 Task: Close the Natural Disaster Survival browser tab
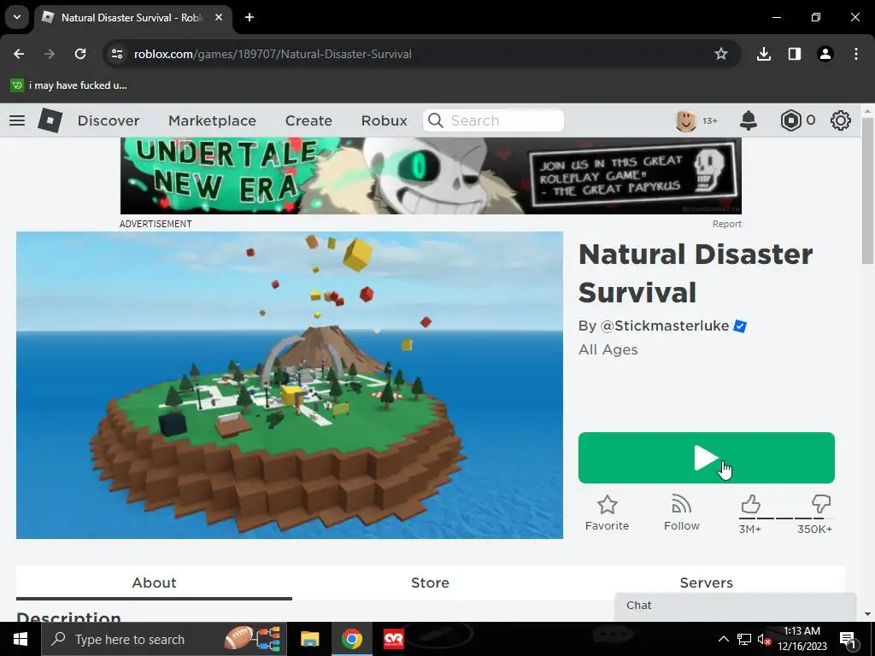[219, 17]
